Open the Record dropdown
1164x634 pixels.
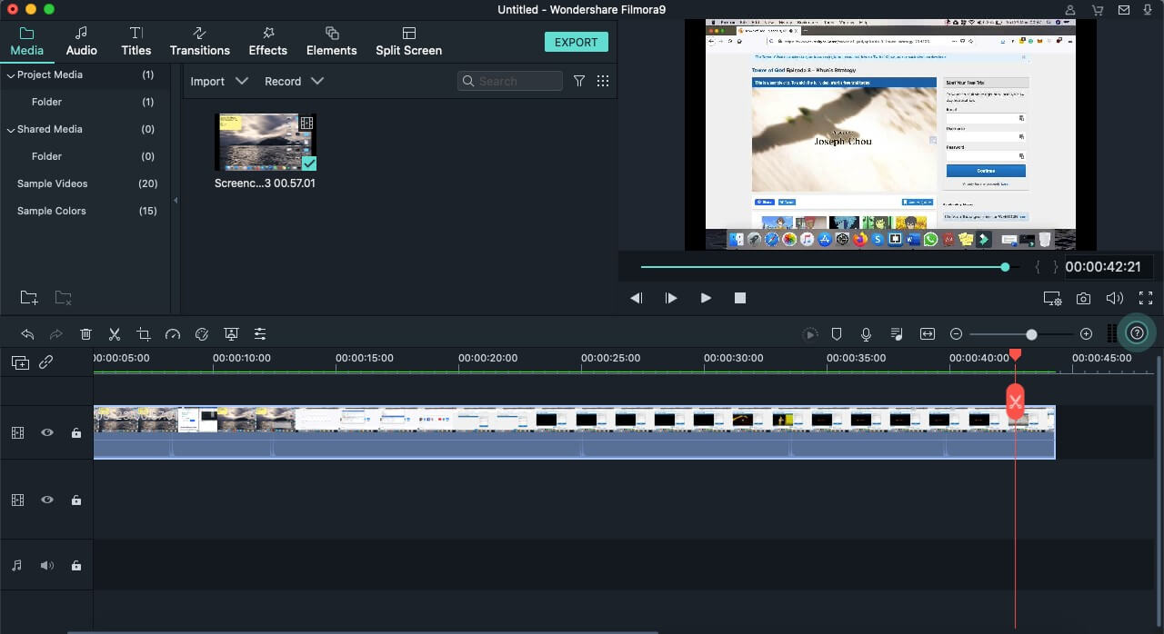tap(294, 81)
